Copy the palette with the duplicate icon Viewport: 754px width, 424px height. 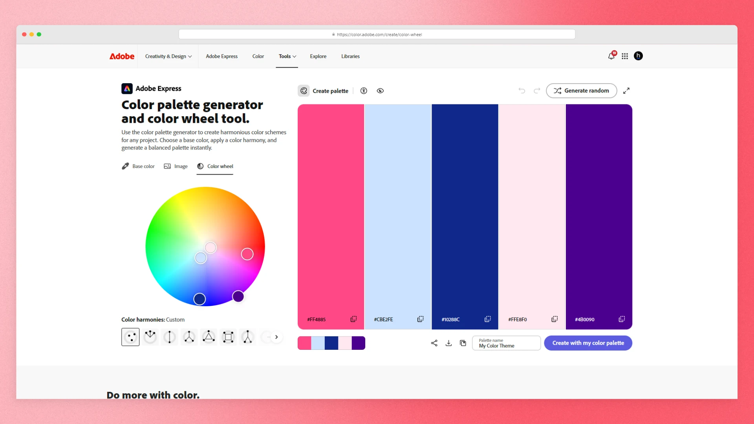463,343
